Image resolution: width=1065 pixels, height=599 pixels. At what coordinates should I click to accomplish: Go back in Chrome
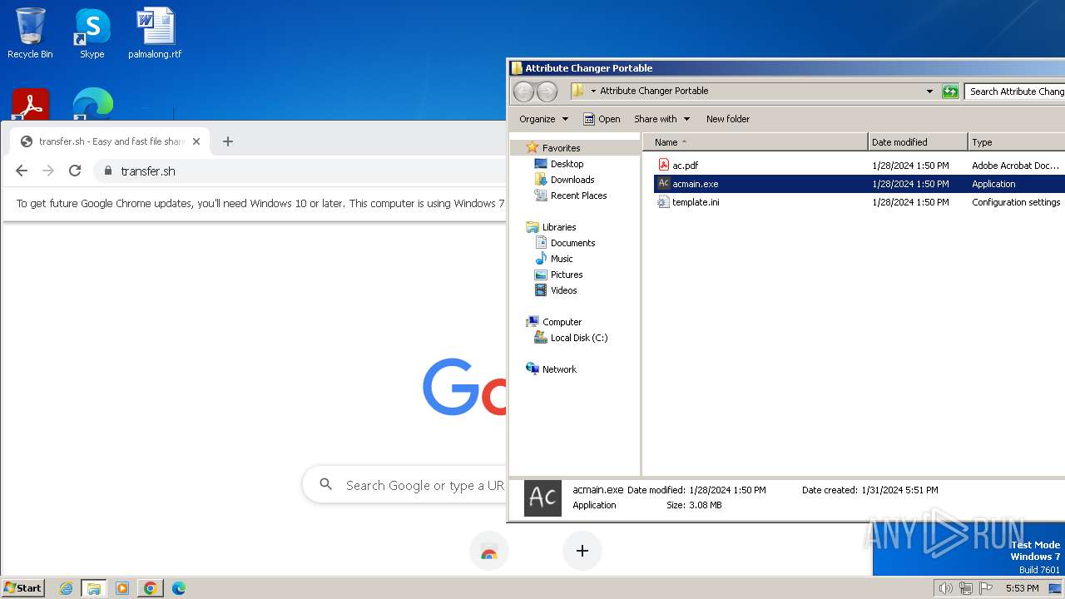point(22,171)
